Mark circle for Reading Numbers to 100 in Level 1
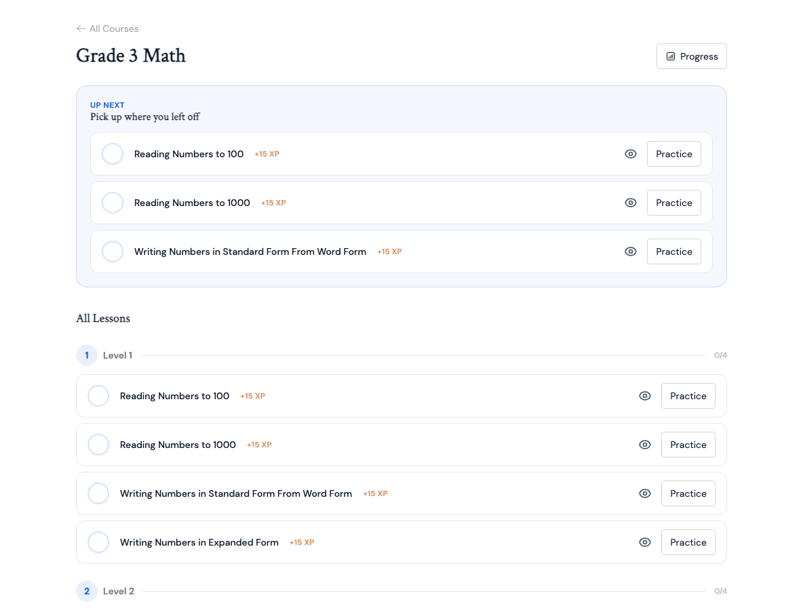 (98, 396)
